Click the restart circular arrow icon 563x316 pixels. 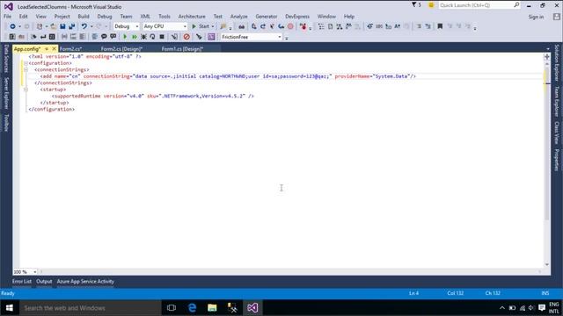(152, 37)
